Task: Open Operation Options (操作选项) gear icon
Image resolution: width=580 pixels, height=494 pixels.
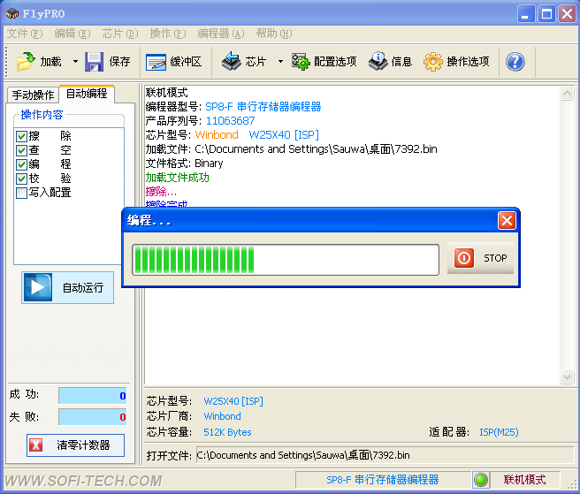Action: tap(433, 62)
